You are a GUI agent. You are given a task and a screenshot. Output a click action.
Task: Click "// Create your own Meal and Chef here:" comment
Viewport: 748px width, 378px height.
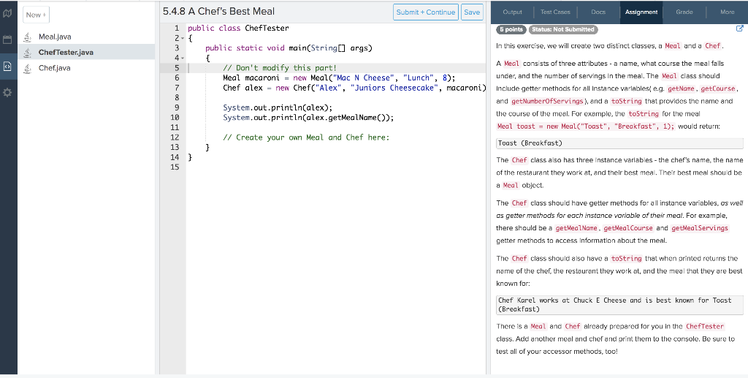point(306,137)
